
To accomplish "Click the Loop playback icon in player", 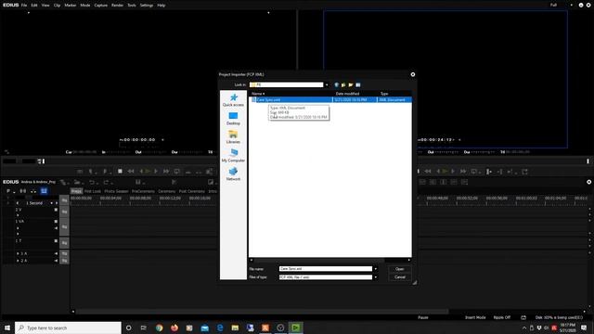I will pos(177,172).
